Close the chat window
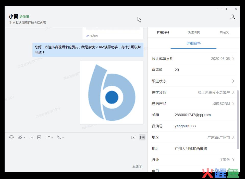The width and height of the screenshot is (245, 179). point(236,9)
